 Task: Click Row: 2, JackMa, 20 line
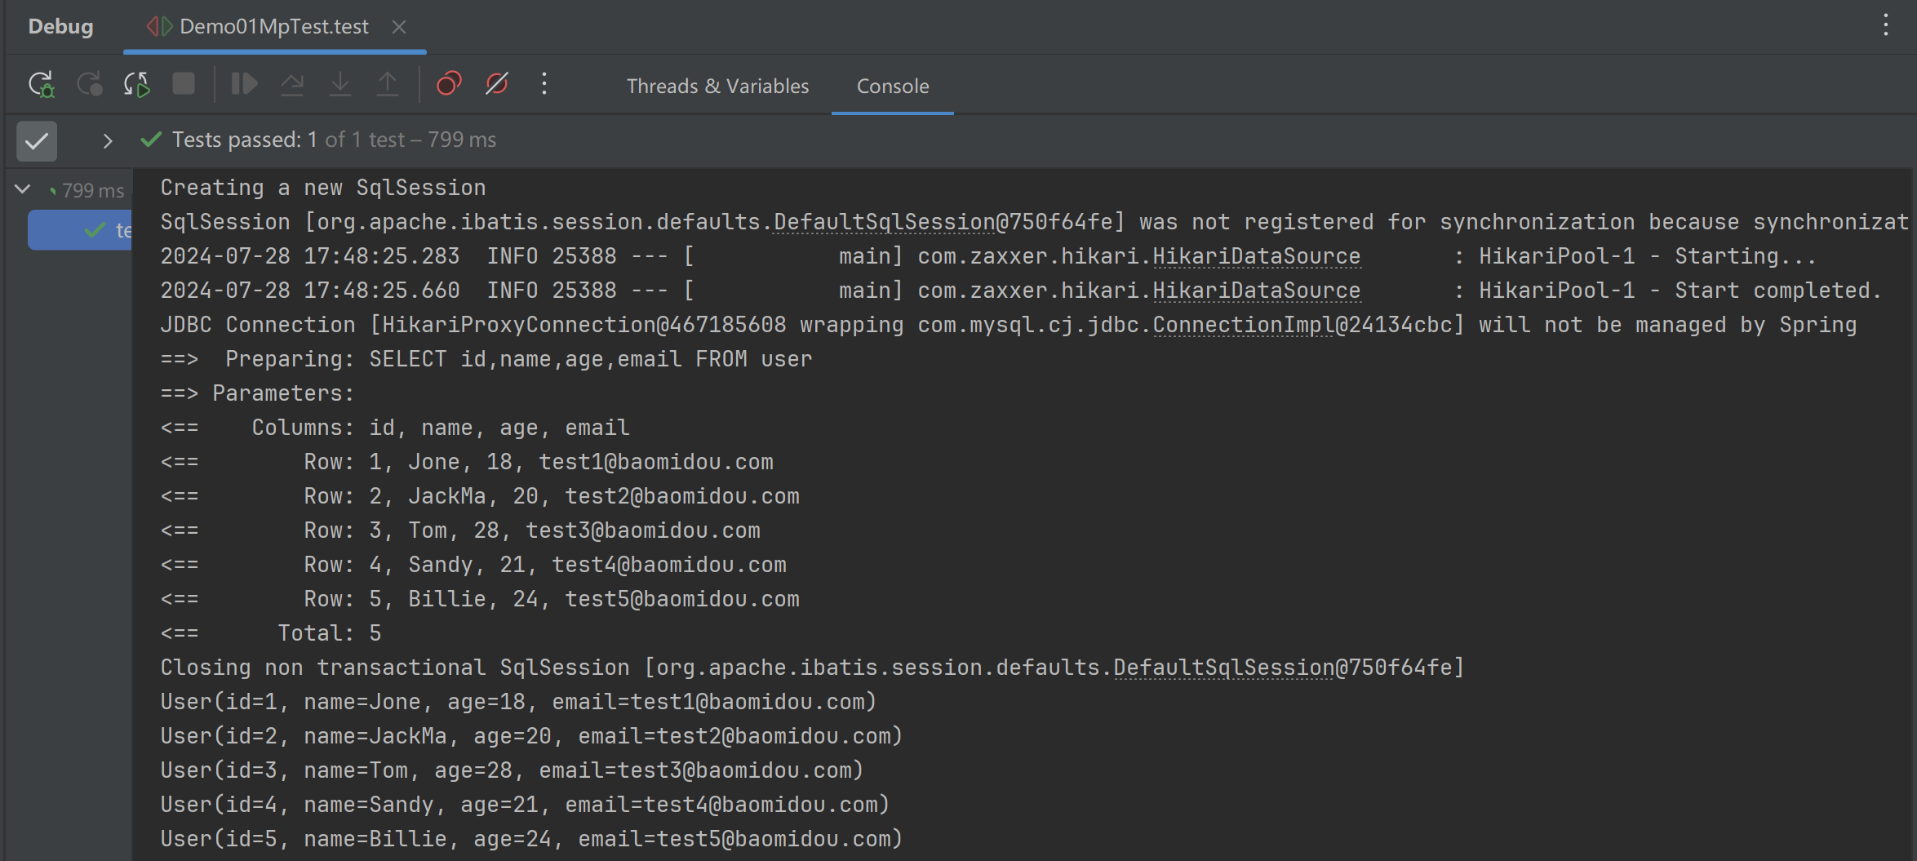(x=480, y=496)
